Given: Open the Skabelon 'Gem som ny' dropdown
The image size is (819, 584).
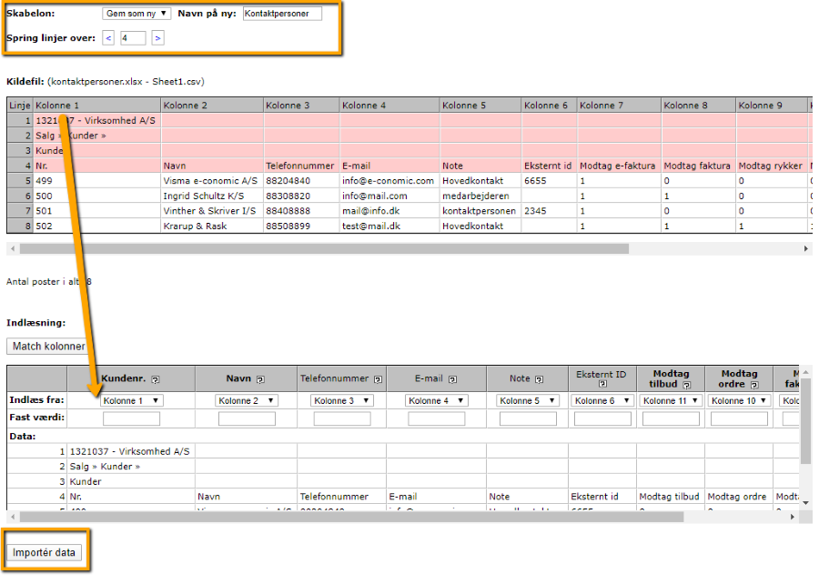Looking at the screenshot, I should pos(136,14).
